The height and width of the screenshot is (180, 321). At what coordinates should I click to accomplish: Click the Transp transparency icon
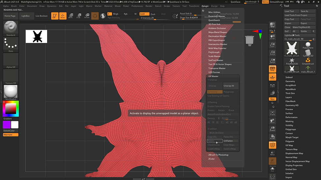272,153
